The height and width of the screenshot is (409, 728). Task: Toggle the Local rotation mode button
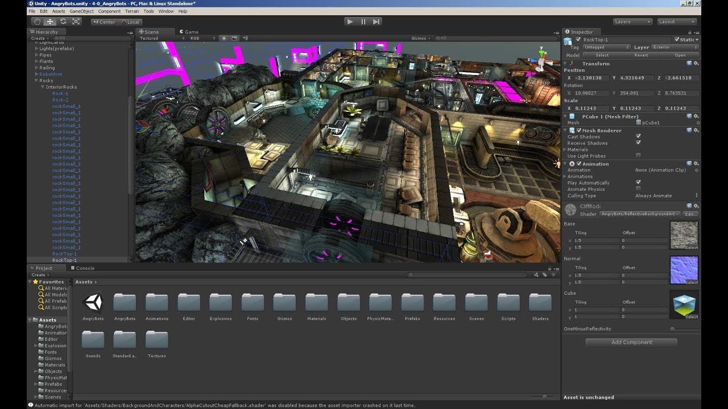[x=130, y=22]
